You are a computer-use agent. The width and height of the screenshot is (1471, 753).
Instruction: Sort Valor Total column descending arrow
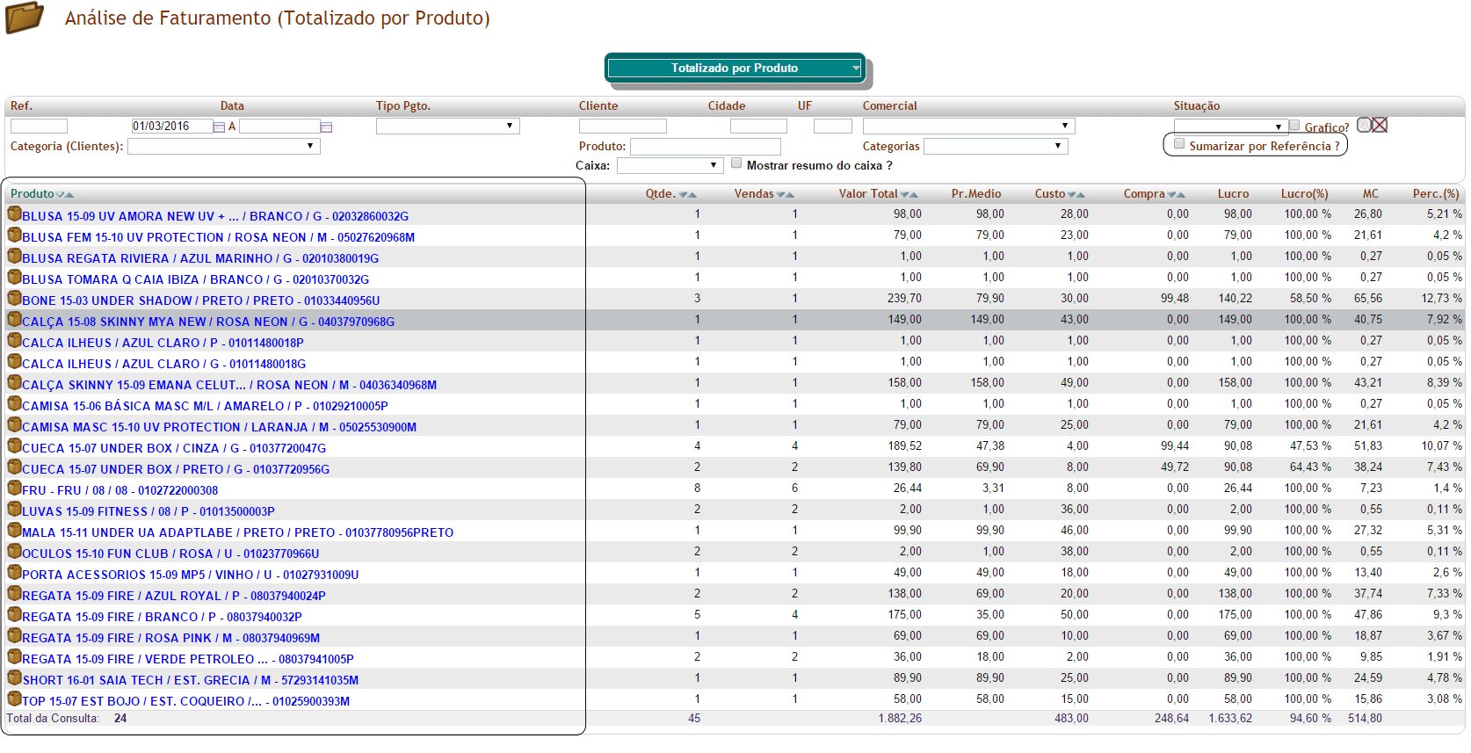click(904, 195)
